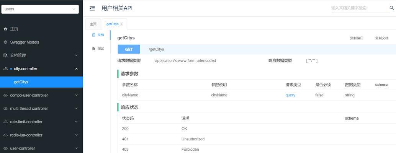Expand rate-limit-controller chevron
396x153 pixels.
76,122
